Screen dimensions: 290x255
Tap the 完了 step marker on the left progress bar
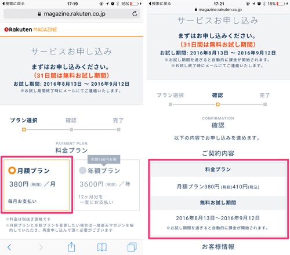[118, 130]
